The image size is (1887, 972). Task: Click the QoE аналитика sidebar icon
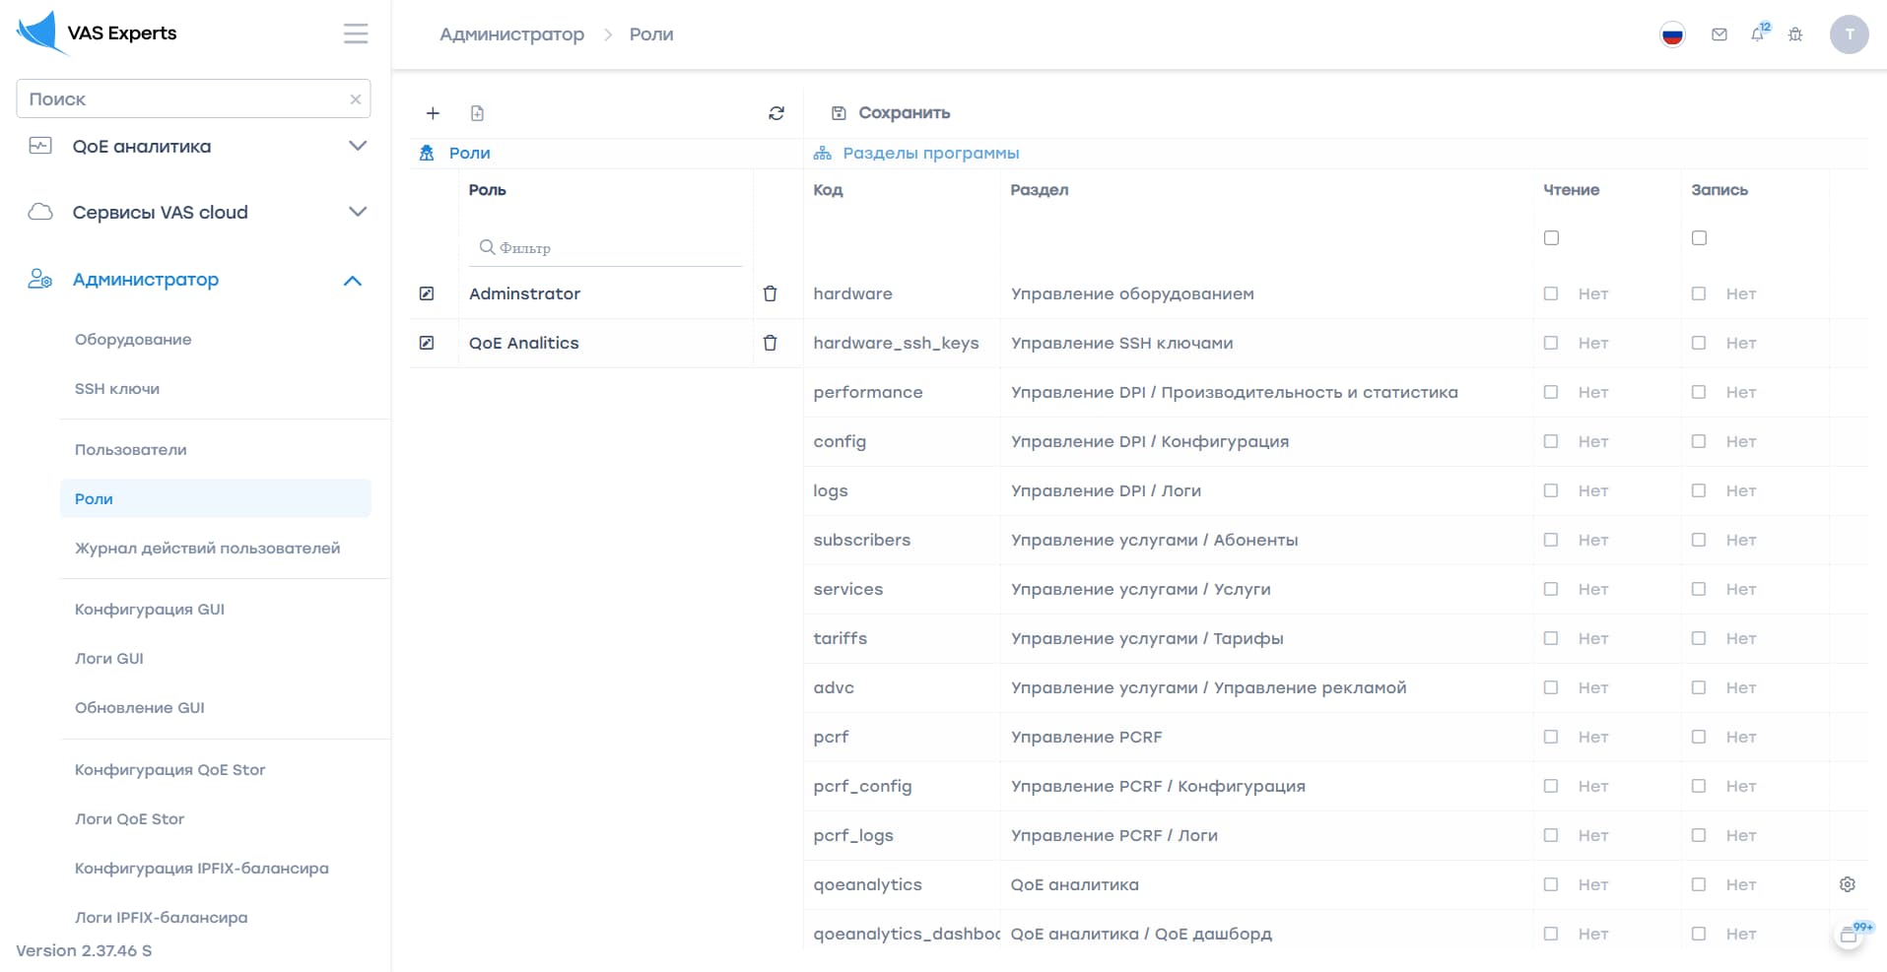tap(40, 146)
